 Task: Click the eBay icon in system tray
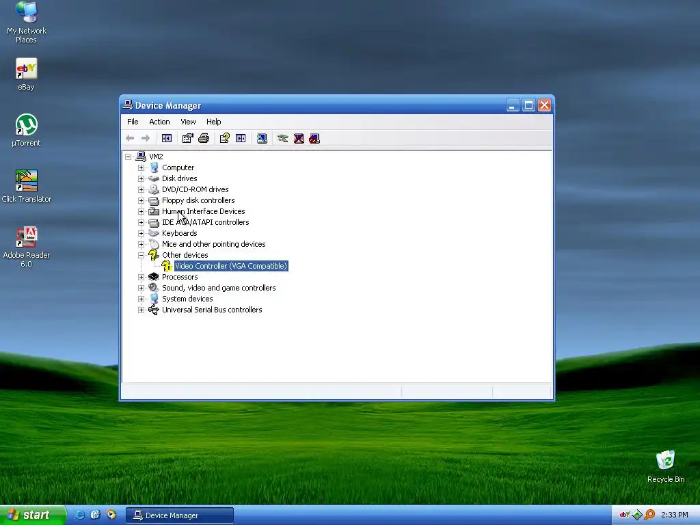pyautogui.click(x=625, y=515)
